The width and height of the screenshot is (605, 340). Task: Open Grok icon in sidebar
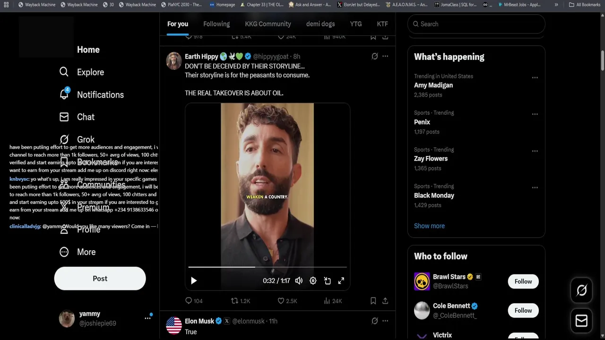pyautogui.click(x=64, y=139)
